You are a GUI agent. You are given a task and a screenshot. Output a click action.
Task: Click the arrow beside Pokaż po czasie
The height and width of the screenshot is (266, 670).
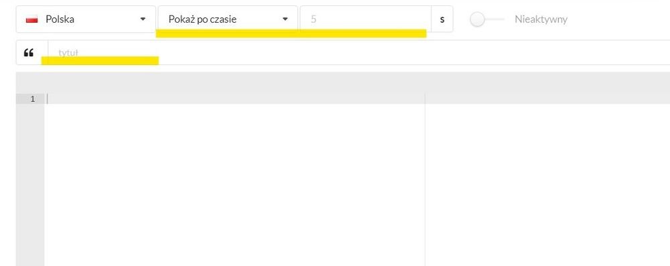pyautogui.click(x=285, y=19)
